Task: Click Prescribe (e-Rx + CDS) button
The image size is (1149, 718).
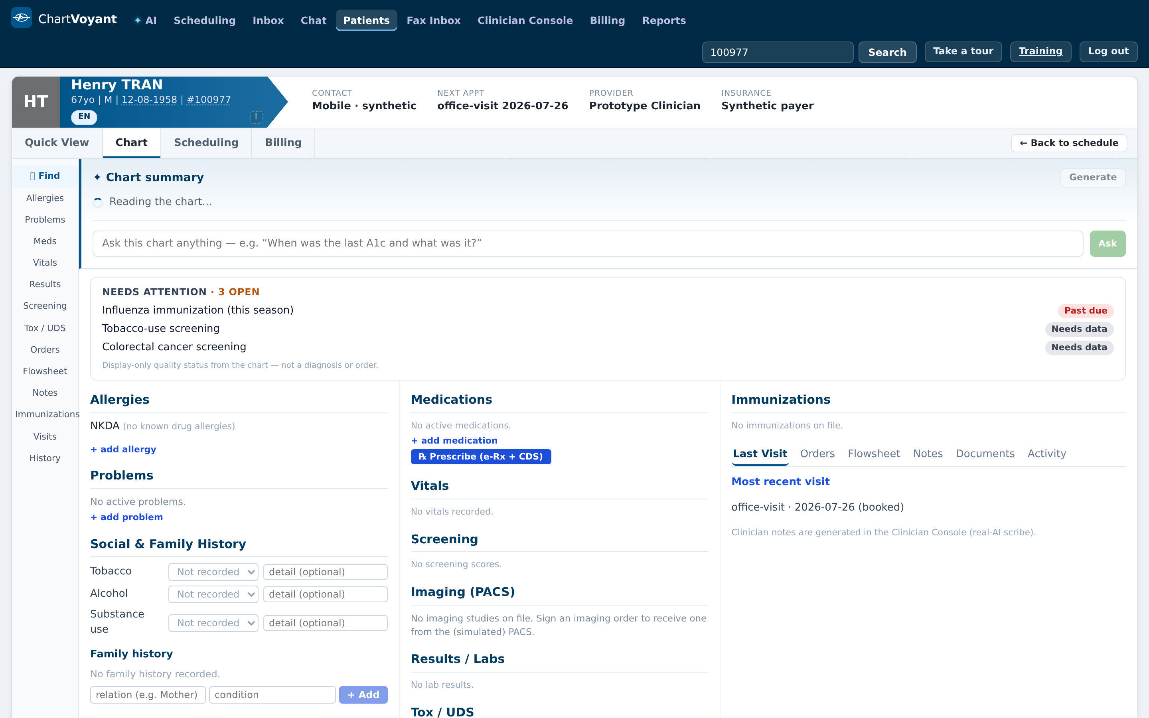Action: point(480,456)
